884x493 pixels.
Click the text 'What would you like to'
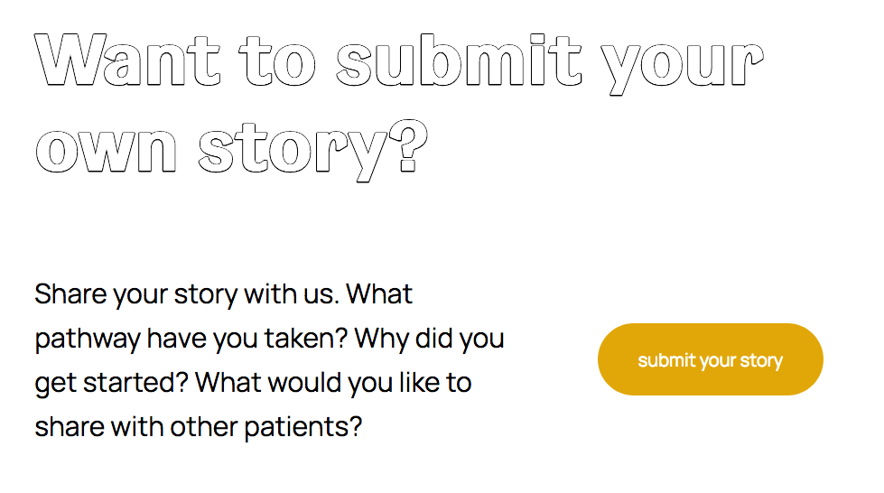coord(333,384)
